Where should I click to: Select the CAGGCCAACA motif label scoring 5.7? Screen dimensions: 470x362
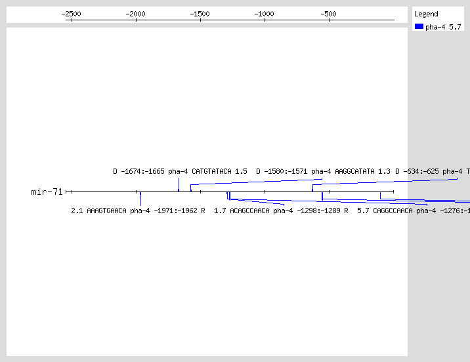click(413, 211)
